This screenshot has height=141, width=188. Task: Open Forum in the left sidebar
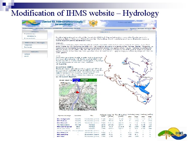(x=26, y=56)
